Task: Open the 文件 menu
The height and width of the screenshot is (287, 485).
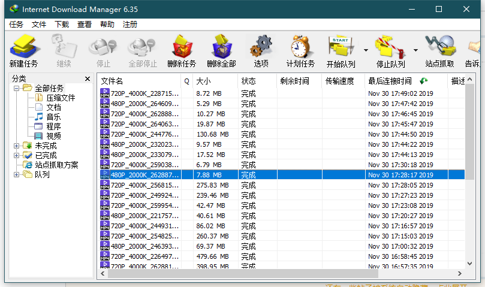Action: (39, 25)
